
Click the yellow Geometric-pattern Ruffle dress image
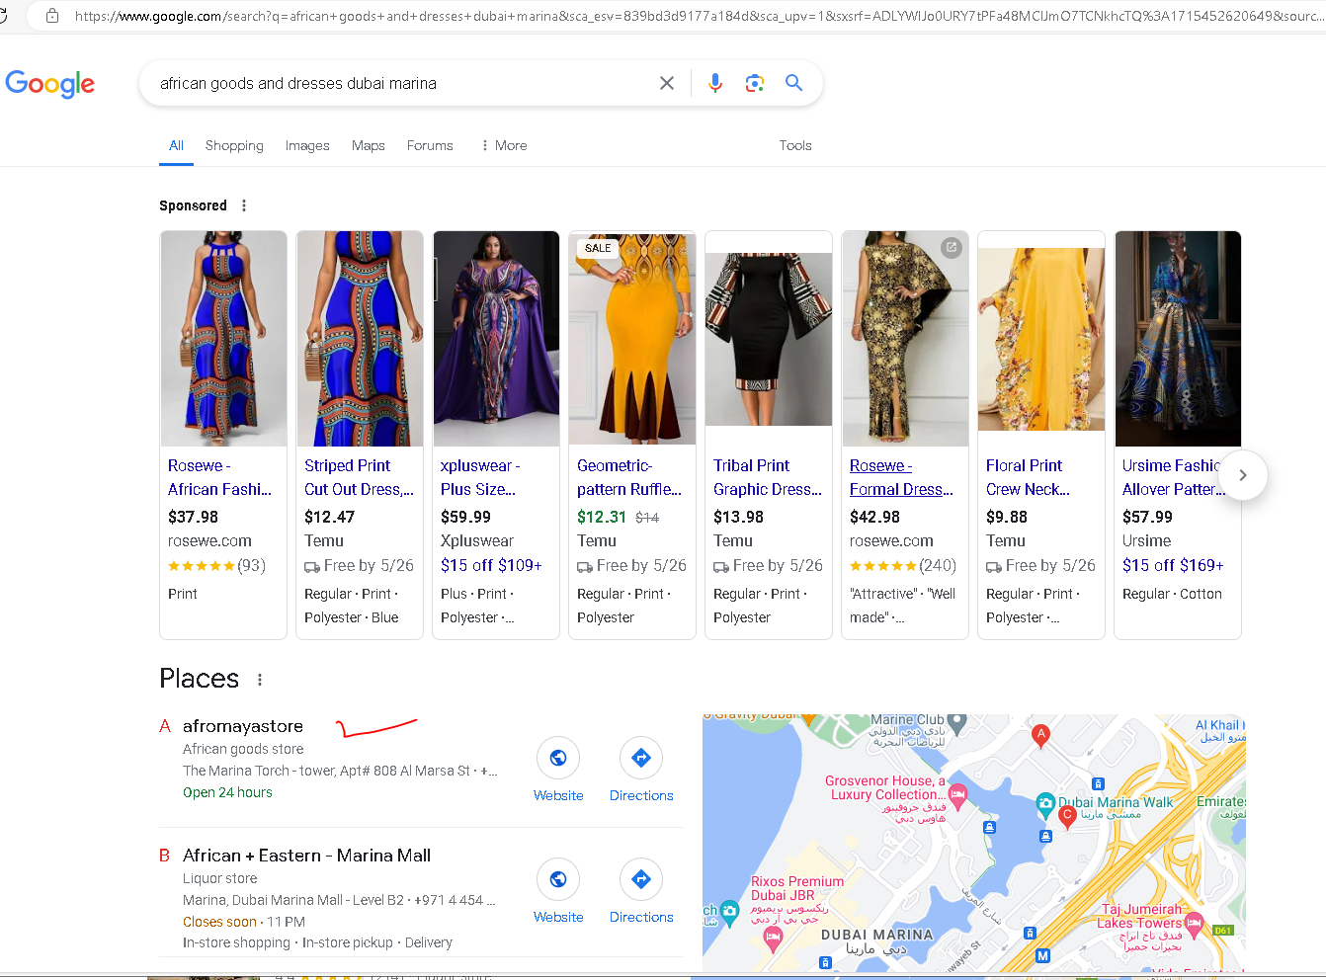[632, 339]
